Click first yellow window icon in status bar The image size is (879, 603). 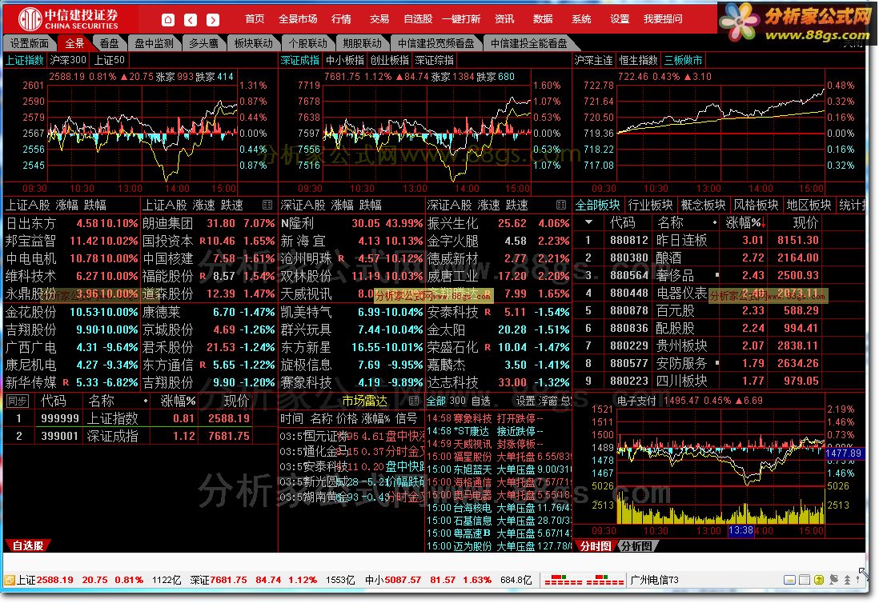(x=789, y=580)
